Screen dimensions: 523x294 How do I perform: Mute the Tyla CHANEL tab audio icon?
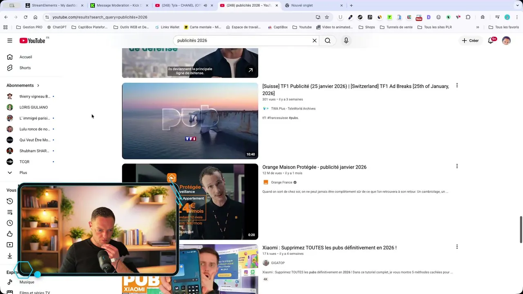pyautogui.click(x=205, y=5)
